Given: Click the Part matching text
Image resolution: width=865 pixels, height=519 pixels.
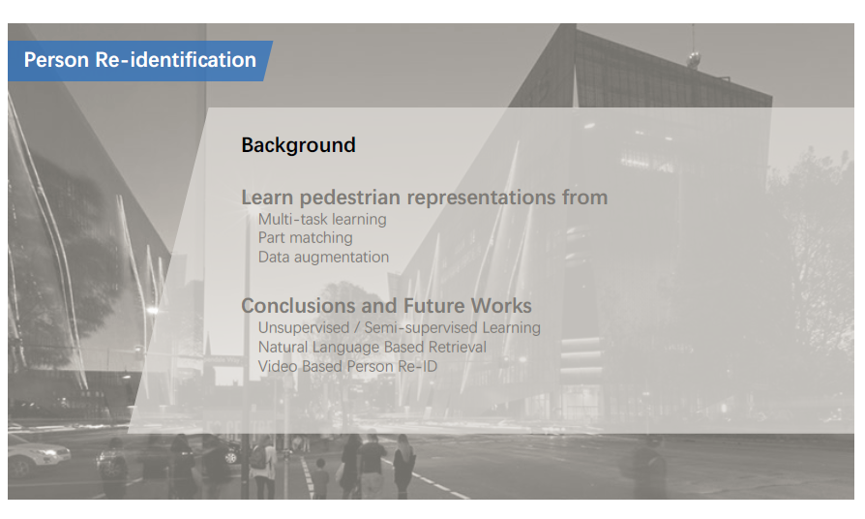Looking at the screenshot, I should coord(305,238).
